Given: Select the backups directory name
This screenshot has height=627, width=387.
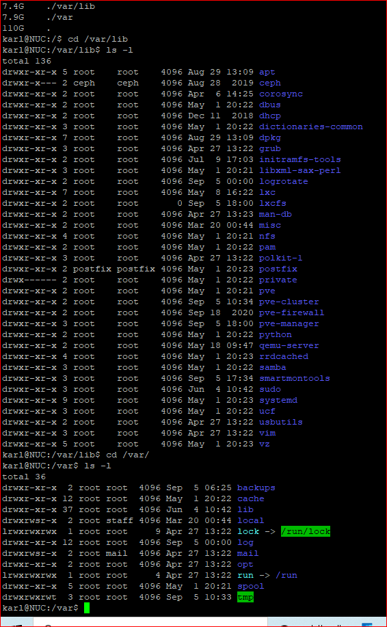Looking at the screenshot, I should 256,488.
